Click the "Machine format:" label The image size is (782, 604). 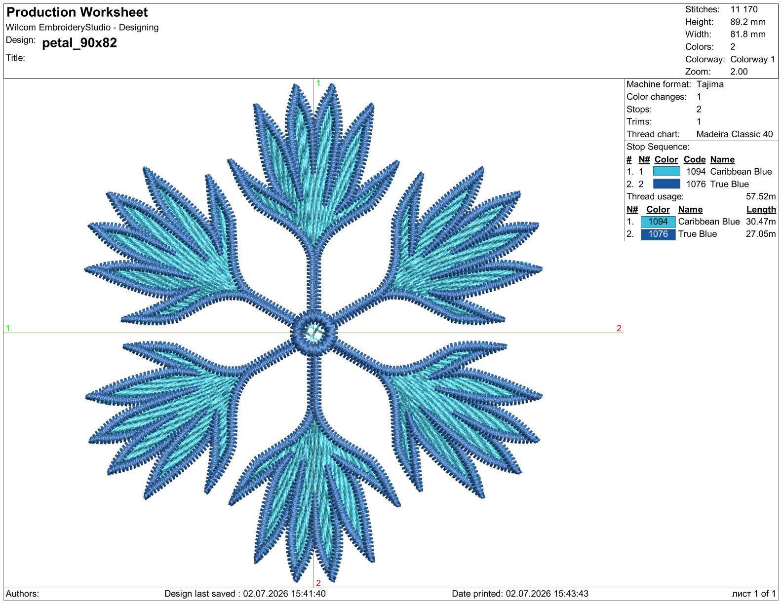coord(659,84)
